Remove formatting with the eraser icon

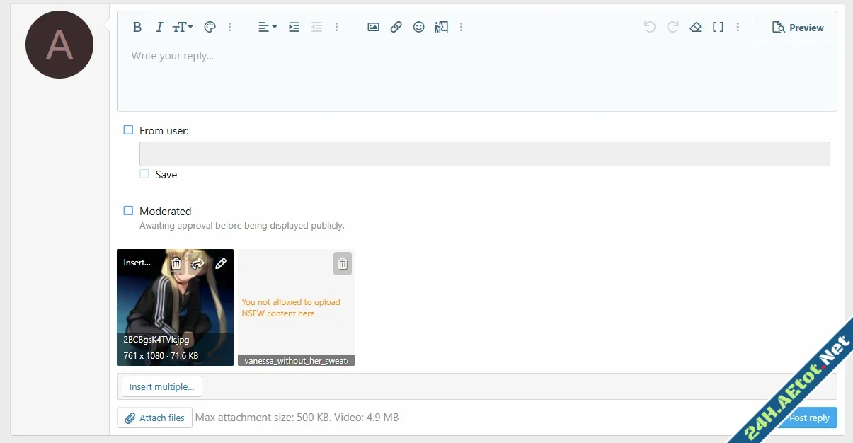click(x=695, y=26)
